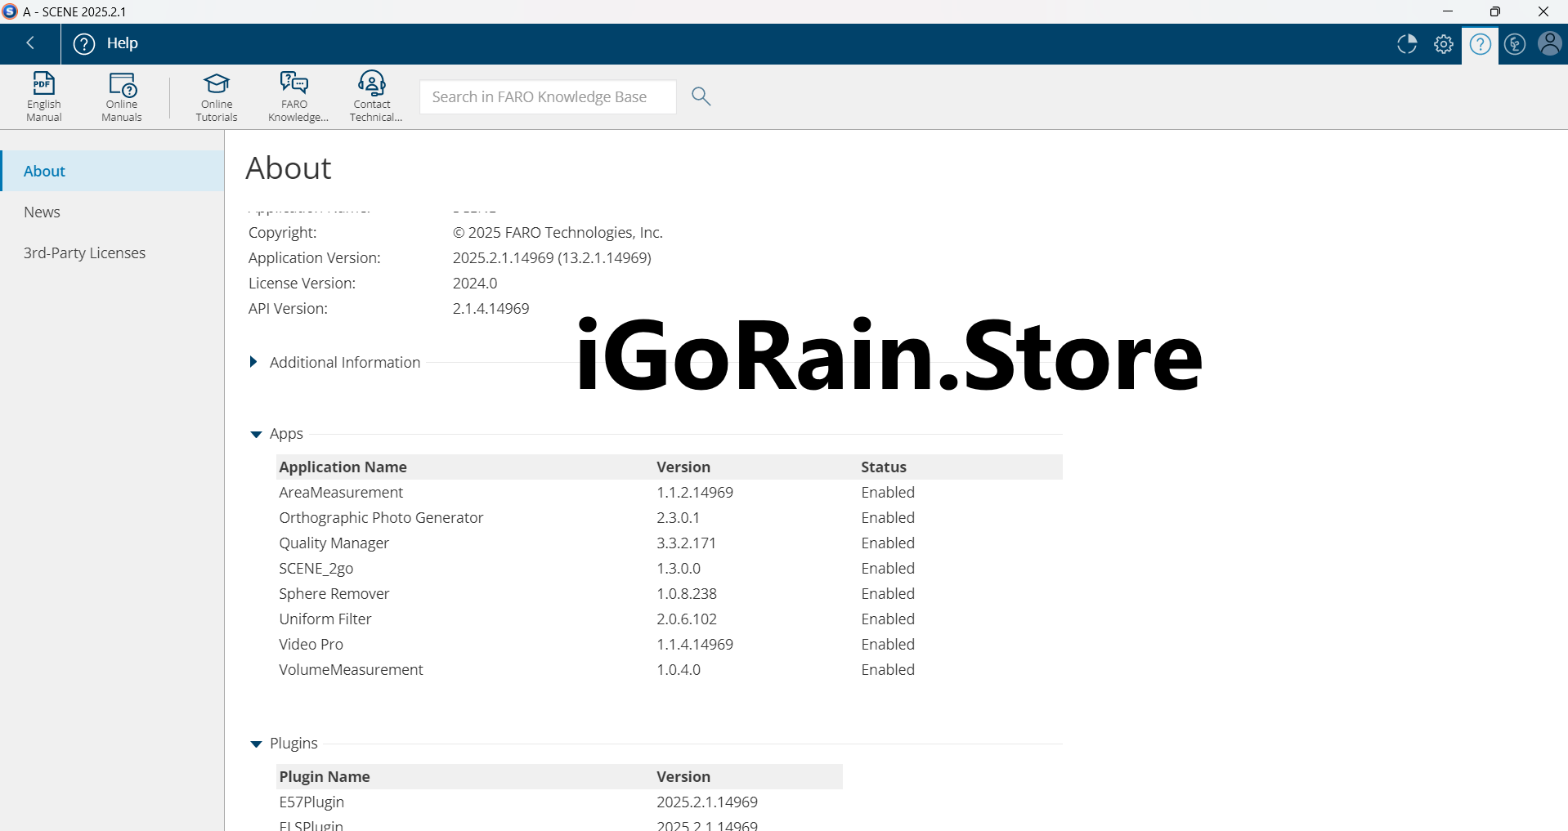Launch Online Tutorials
The width and height of the screenshot is (1568, 831).
[x=217, y=96]
